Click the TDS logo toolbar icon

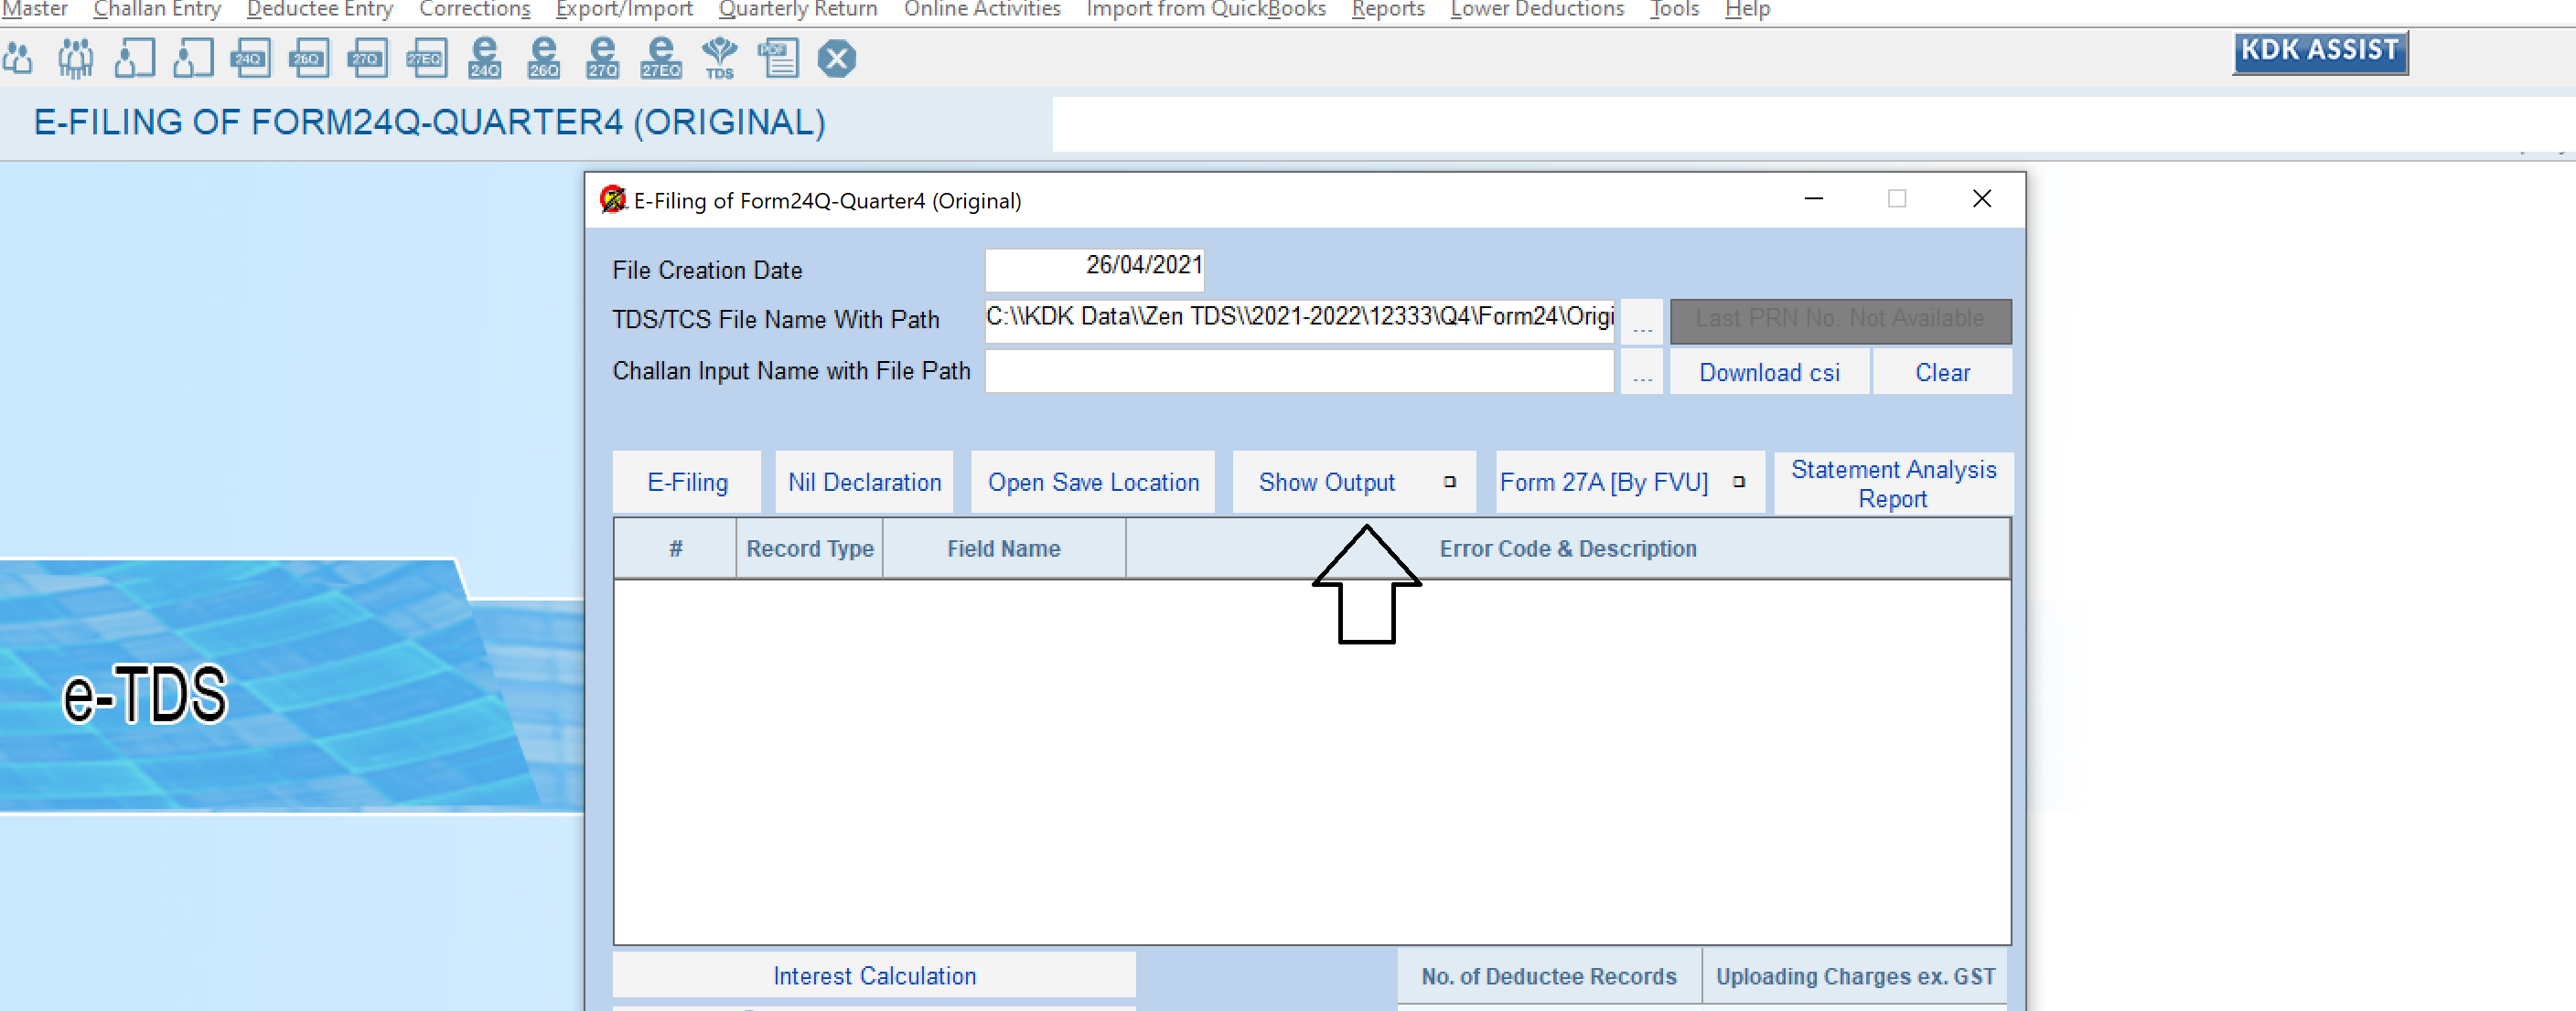720,58
